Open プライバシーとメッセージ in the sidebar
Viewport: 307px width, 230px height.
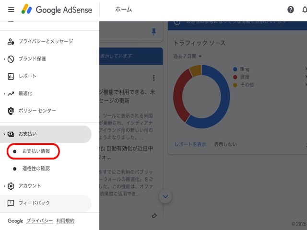[x=46, y=42]
